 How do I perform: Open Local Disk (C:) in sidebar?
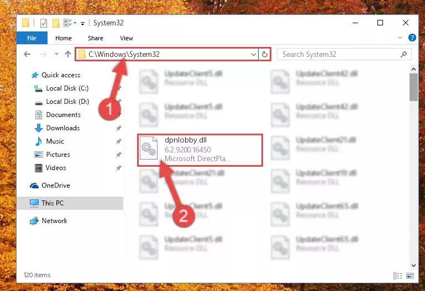coord(67,88)
